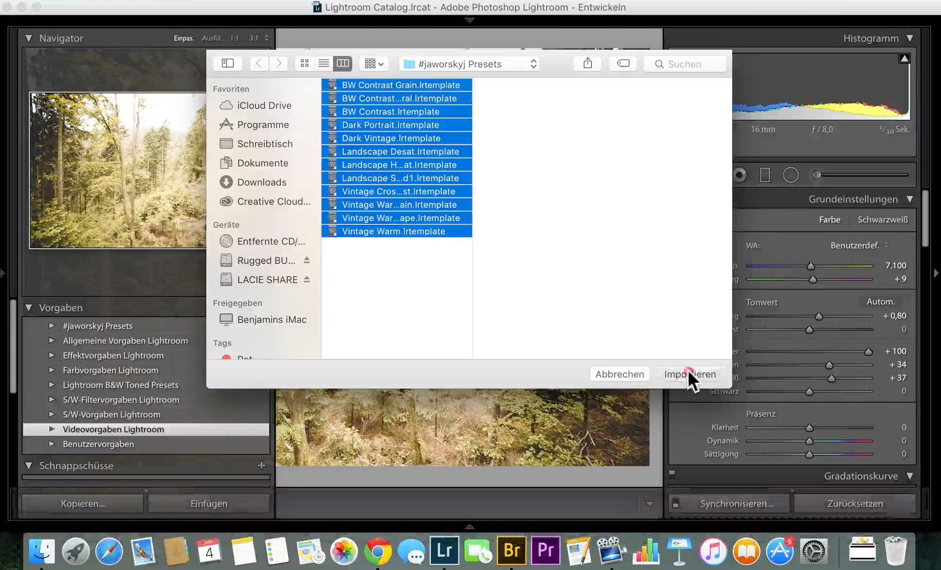The image size is (941, 570).
Task: Eject the LACIE SHARE drive
Action: [307, 279]
